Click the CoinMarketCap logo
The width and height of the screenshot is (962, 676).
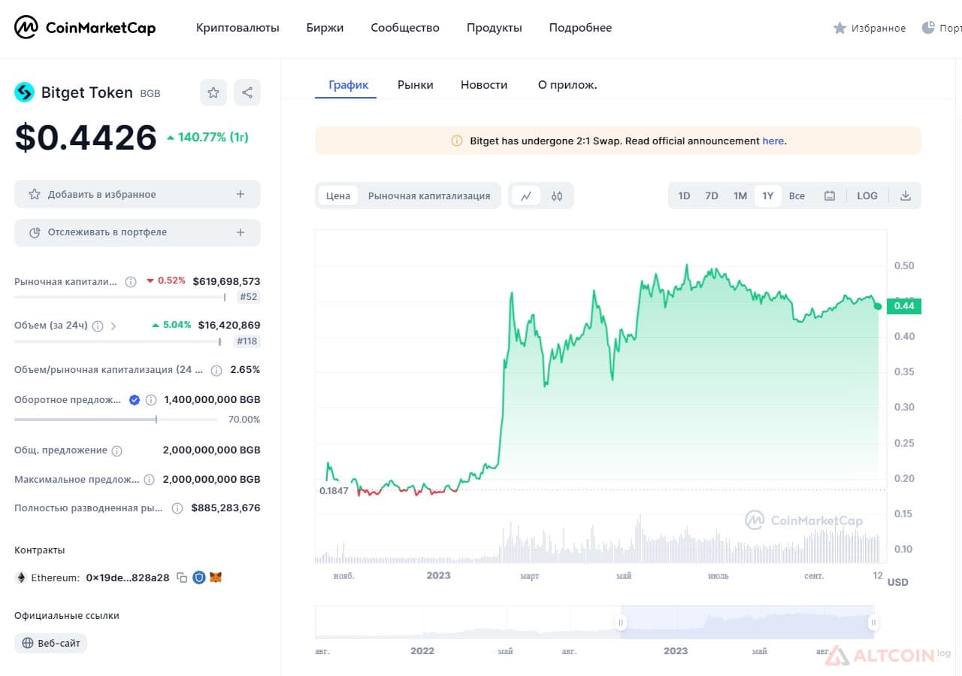point(85,28)
